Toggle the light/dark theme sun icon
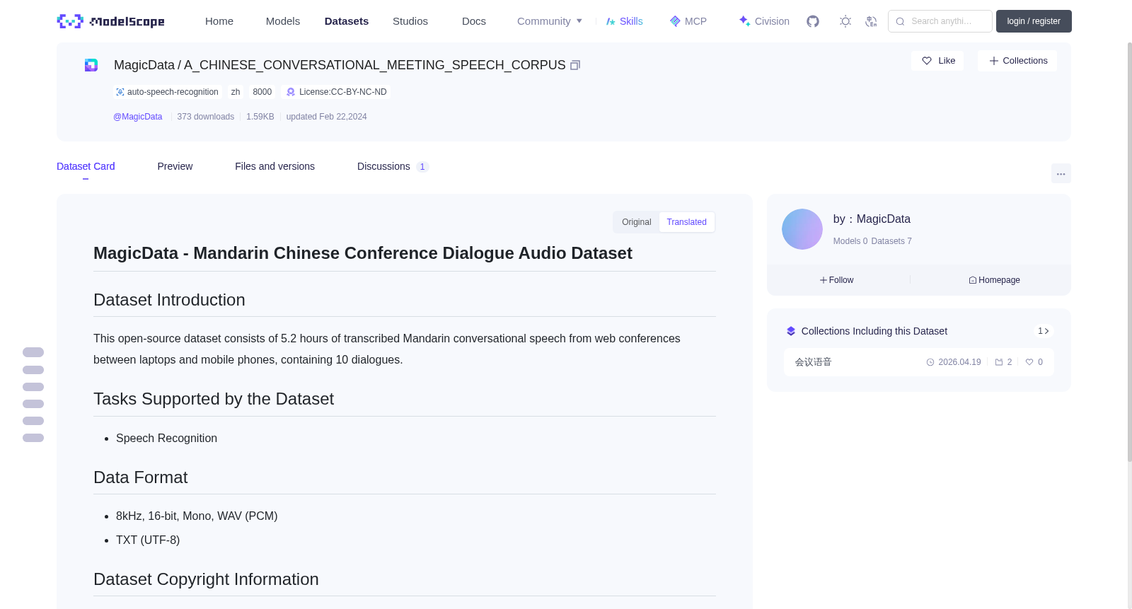This screenshot has height=609, width=1132. coord(845,21)
